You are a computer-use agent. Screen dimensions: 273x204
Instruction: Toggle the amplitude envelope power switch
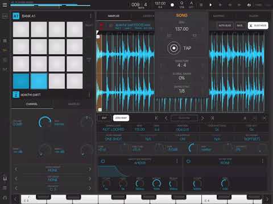102,161
